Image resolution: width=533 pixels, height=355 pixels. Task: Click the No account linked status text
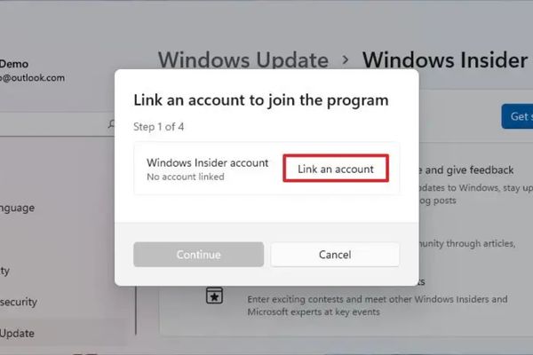coord(186,177)
